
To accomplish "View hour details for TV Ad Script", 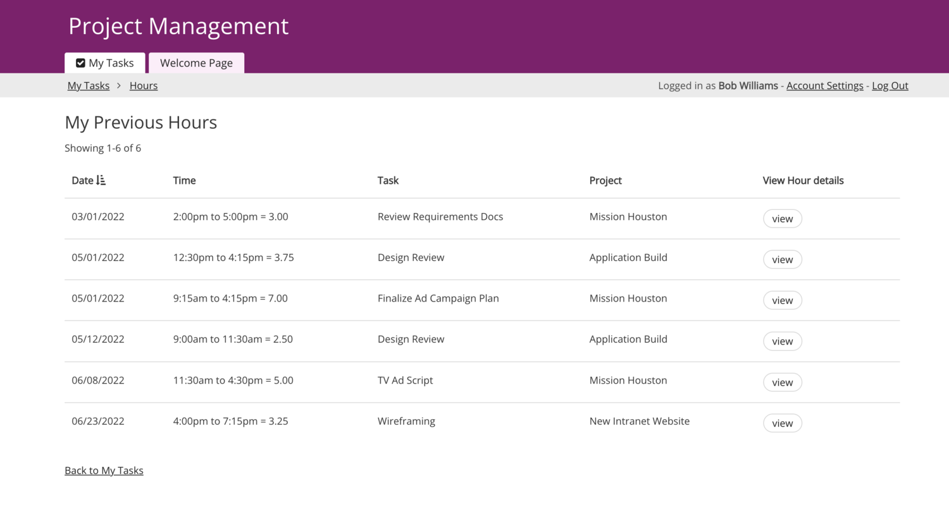I will click(782, 382).
